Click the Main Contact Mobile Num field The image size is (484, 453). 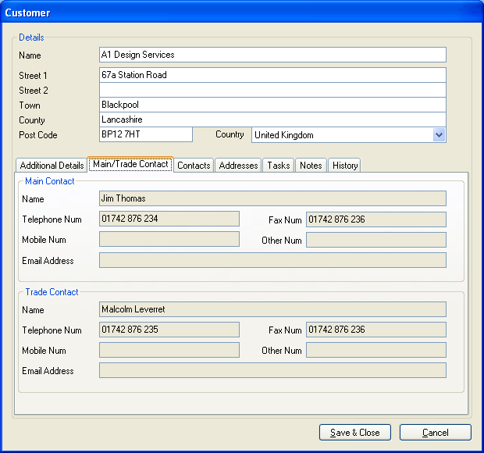tap(169, 239)
